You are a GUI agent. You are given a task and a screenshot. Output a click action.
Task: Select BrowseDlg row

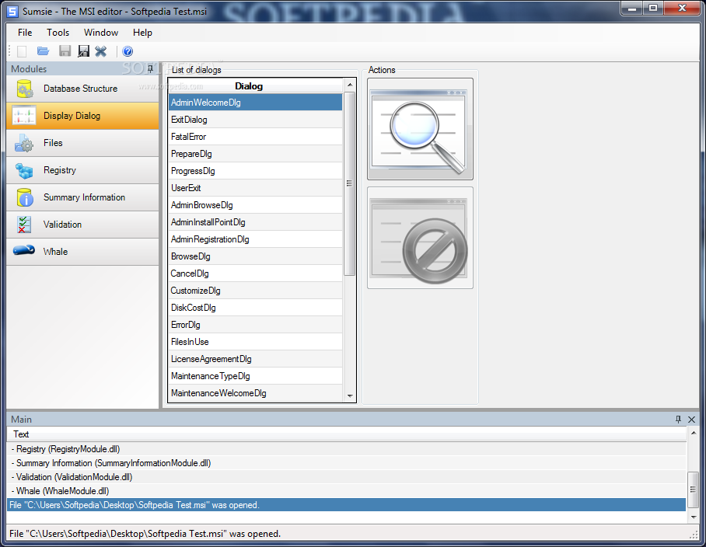point(255,256)
